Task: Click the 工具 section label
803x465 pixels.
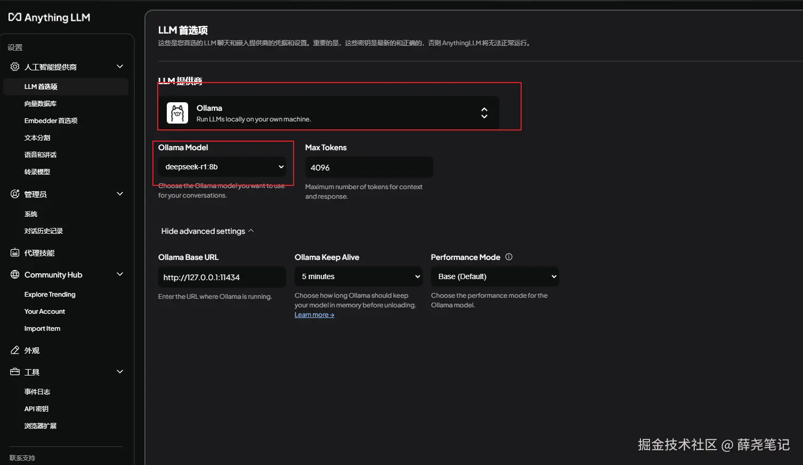Action: pyautogui.click(x=32, y=372)
